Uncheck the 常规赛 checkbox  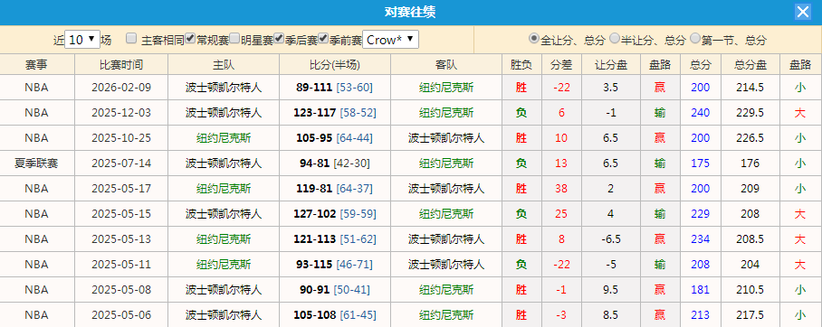coord(191,38)
